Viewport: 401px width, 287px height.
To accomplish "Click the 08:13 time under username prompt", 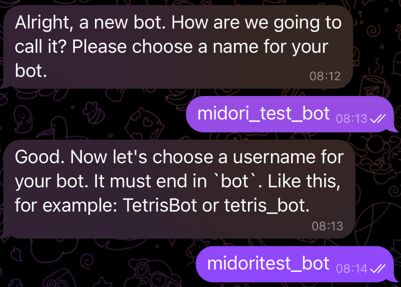I will [x=327, y=226].
